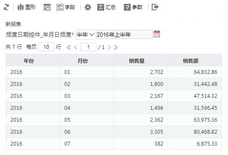Select the 销售量 cell showing 3,305

(x=141, y=132)
